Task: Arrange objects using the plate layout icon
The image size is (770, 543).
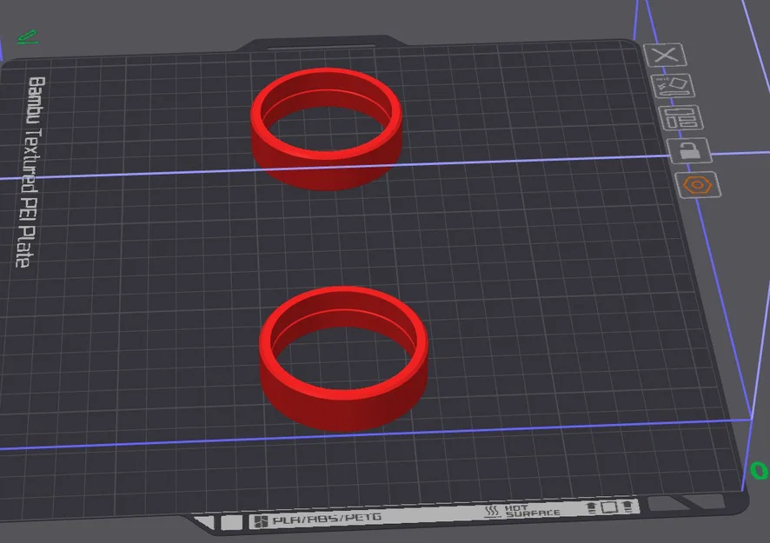Action: click(680, 118)
